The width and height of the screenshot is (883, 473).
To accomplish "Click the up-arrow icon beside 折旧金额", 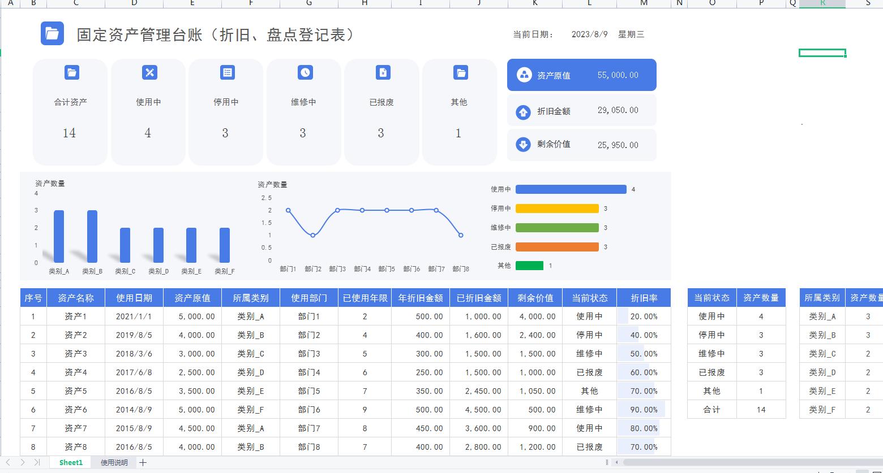I will [523, 112].
